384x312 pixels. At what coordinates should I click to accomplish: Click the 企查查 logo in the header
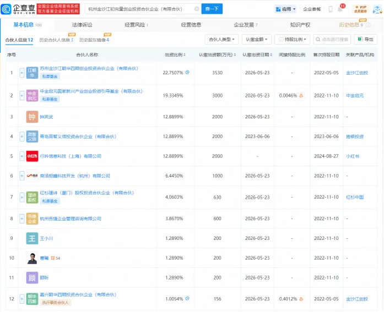coord(18,9)
